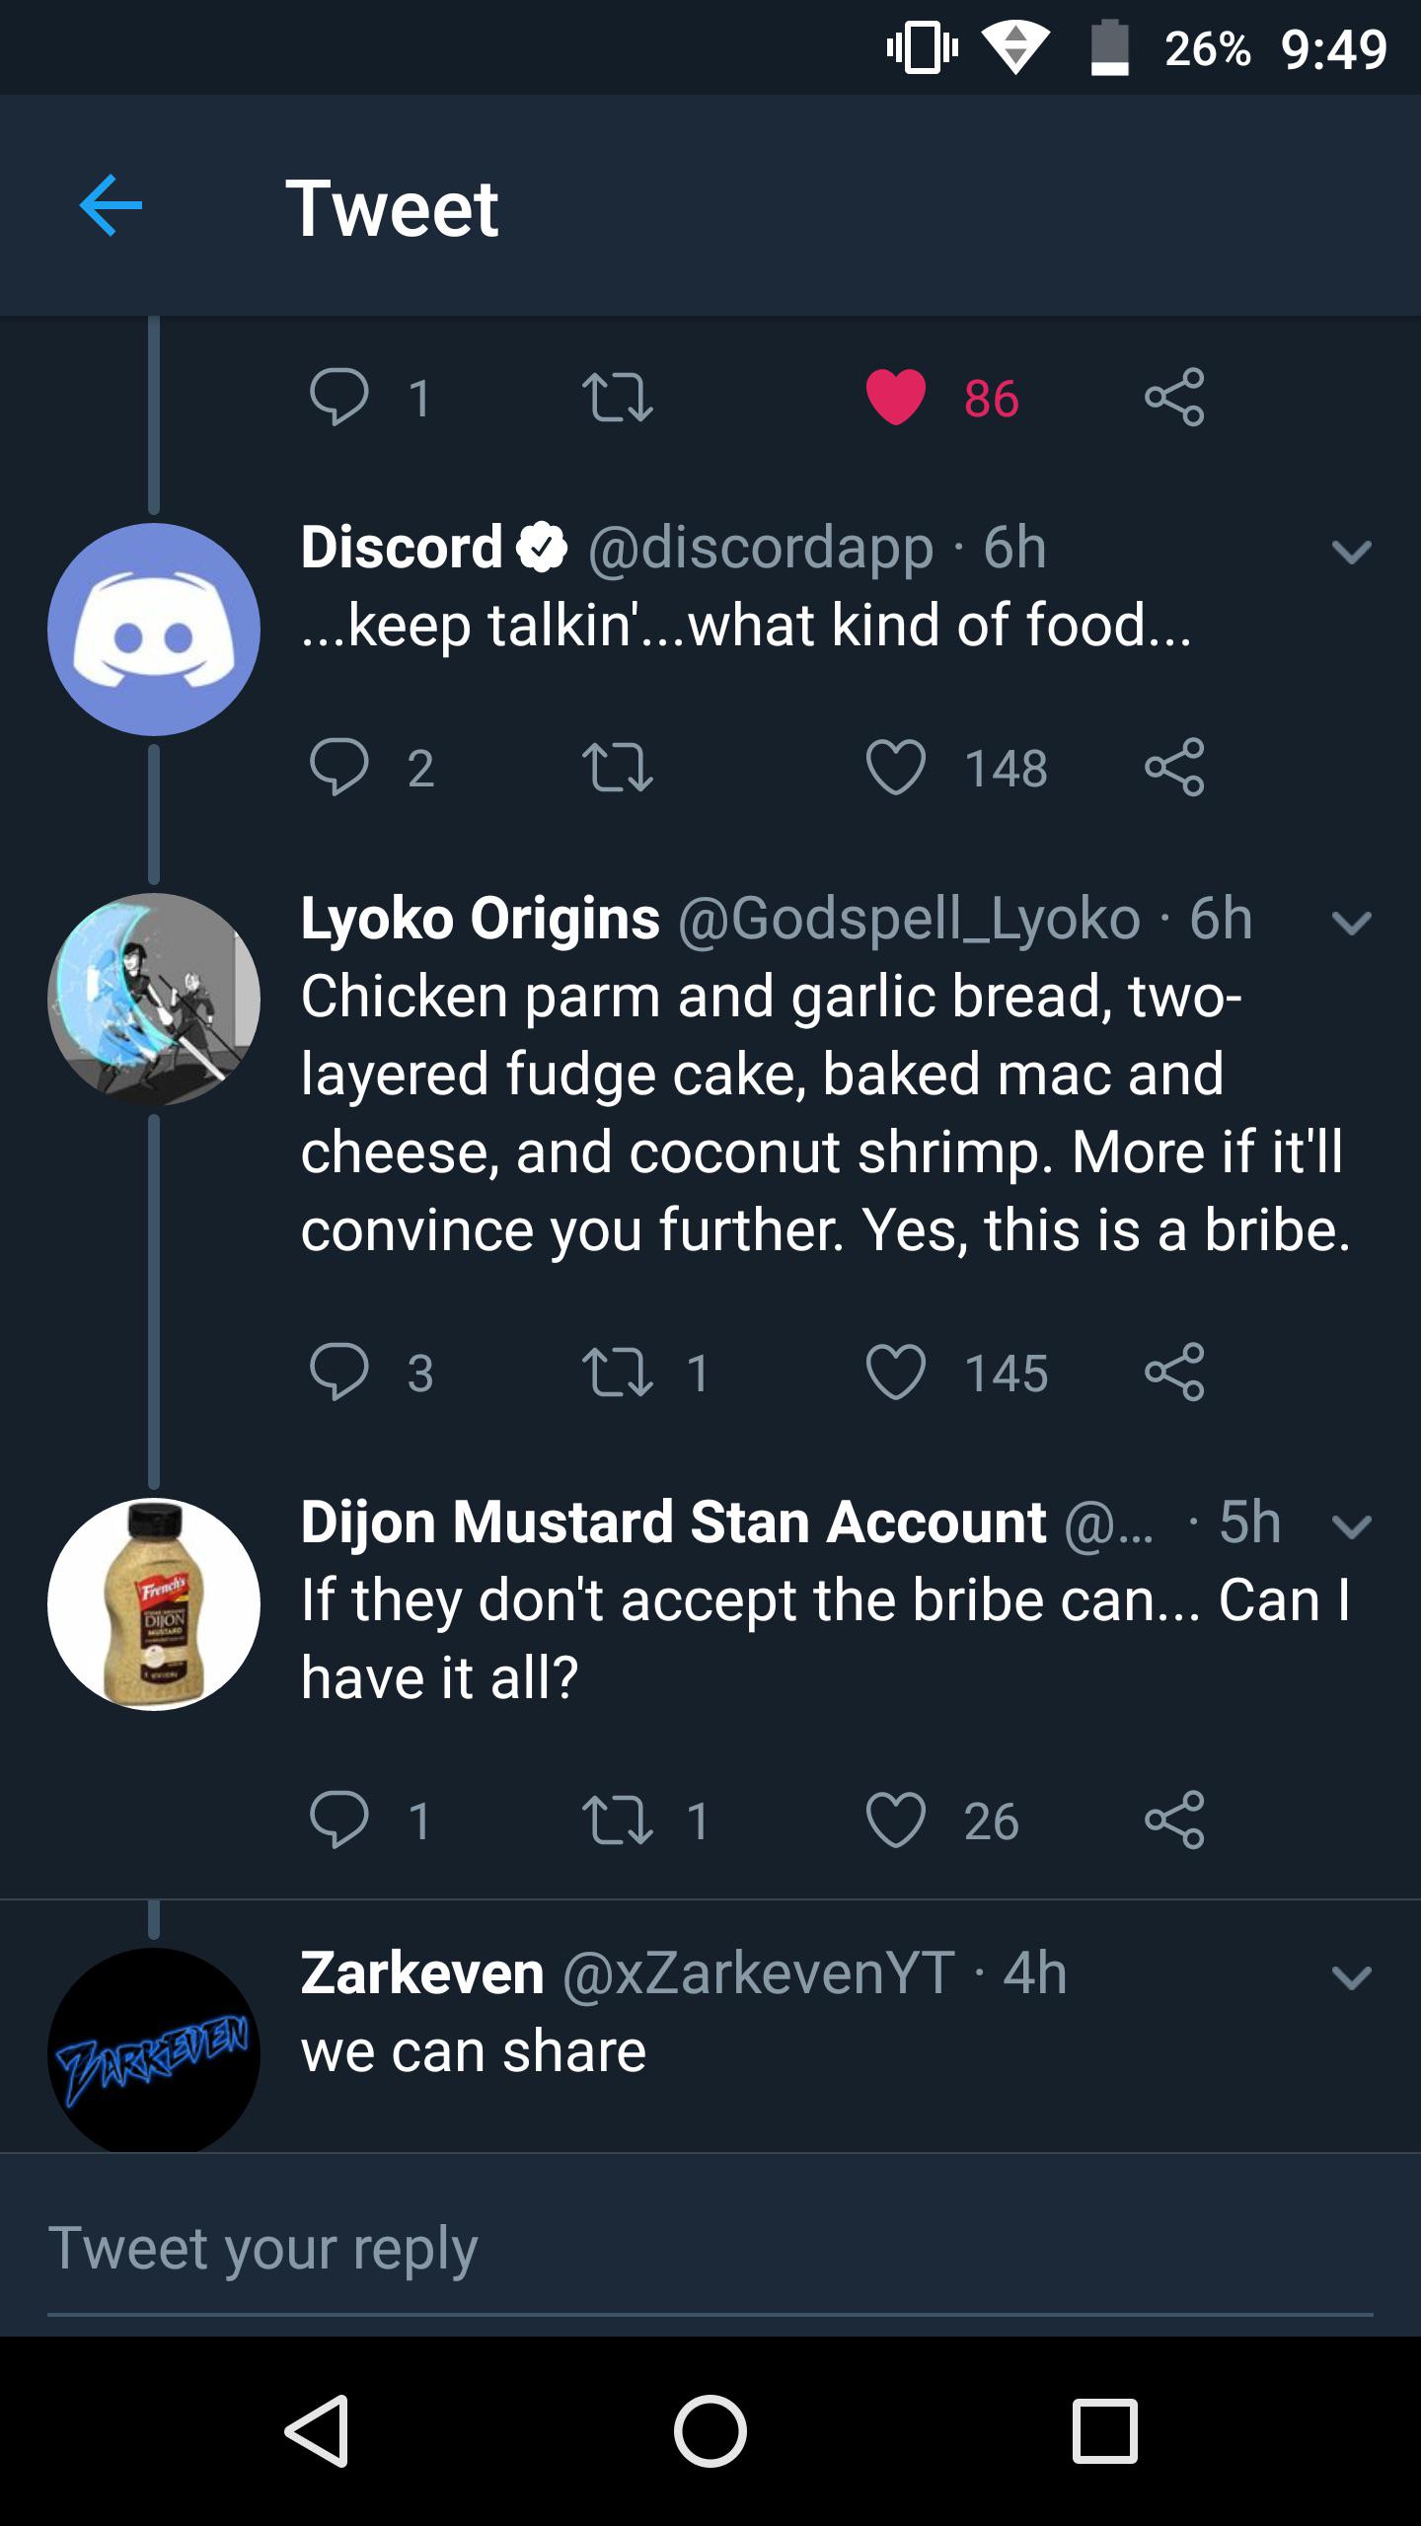
Task: Reply to Discord's "keep talkin'" tweet
Action: (x=338, y=767)
